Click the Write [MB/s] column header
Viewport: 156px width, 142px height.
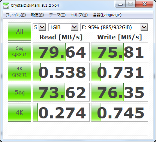pos(120,37)
